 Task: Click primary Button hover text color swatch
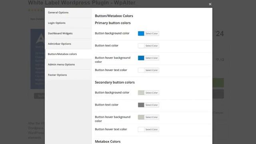point(141,70)
